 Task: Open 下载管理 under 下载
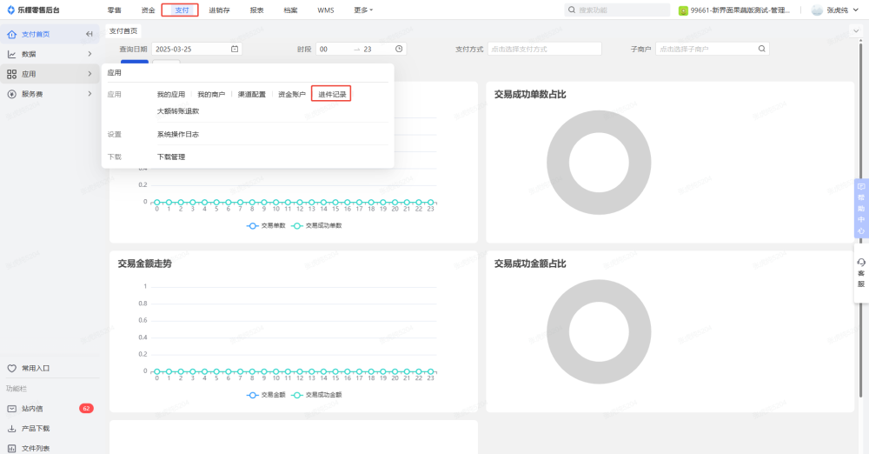coord(171,157)
